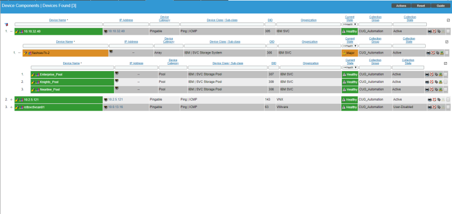This screenshot has width=452, height=214.
Task: Click the tag icon in 10.10.32.40 row
Action: coord(439,32)
